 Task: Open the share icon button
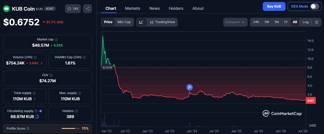click(x=87, y=9)
